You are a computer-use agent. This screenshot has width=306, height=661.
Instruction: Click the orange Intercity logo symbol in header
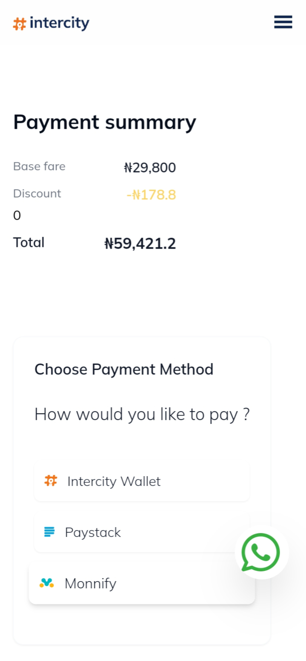(20, 24)
